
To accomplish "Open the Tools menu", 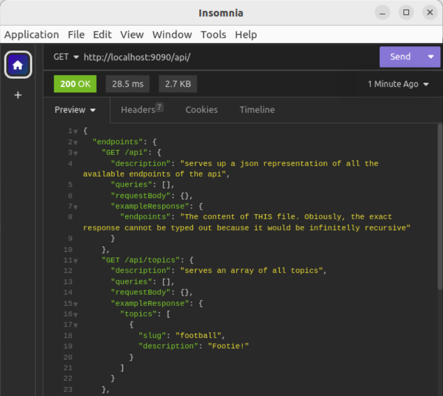I will (x=213, y=35).
